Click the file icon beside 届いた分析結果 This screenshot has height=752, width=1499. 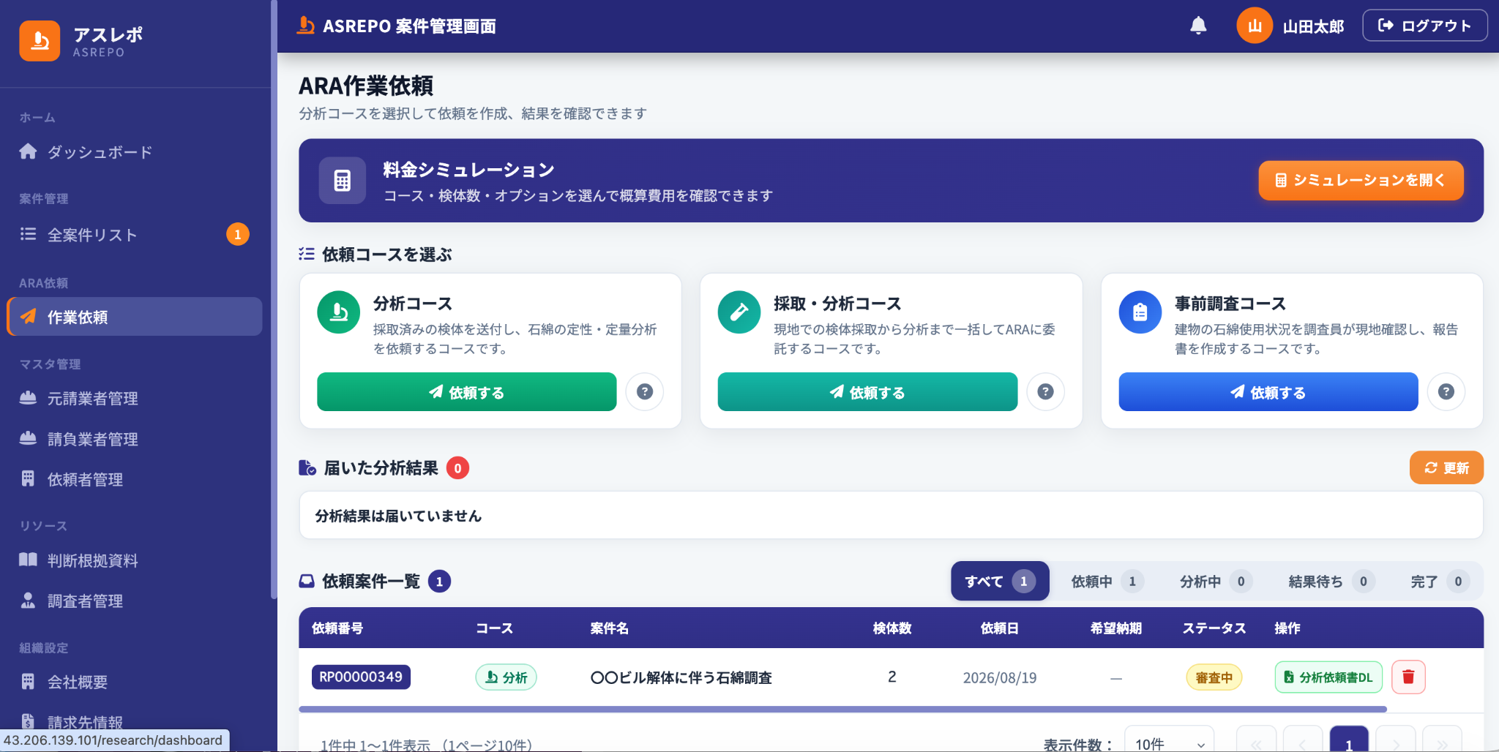pyautogui.click(x=307, y=467)
